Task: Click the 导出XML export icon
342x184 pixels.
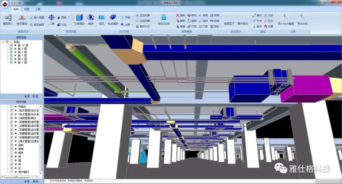Action: 303,17
